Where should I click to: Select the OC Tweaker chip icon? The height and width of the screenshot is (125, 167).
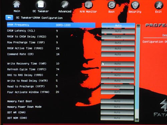(41, 5)
